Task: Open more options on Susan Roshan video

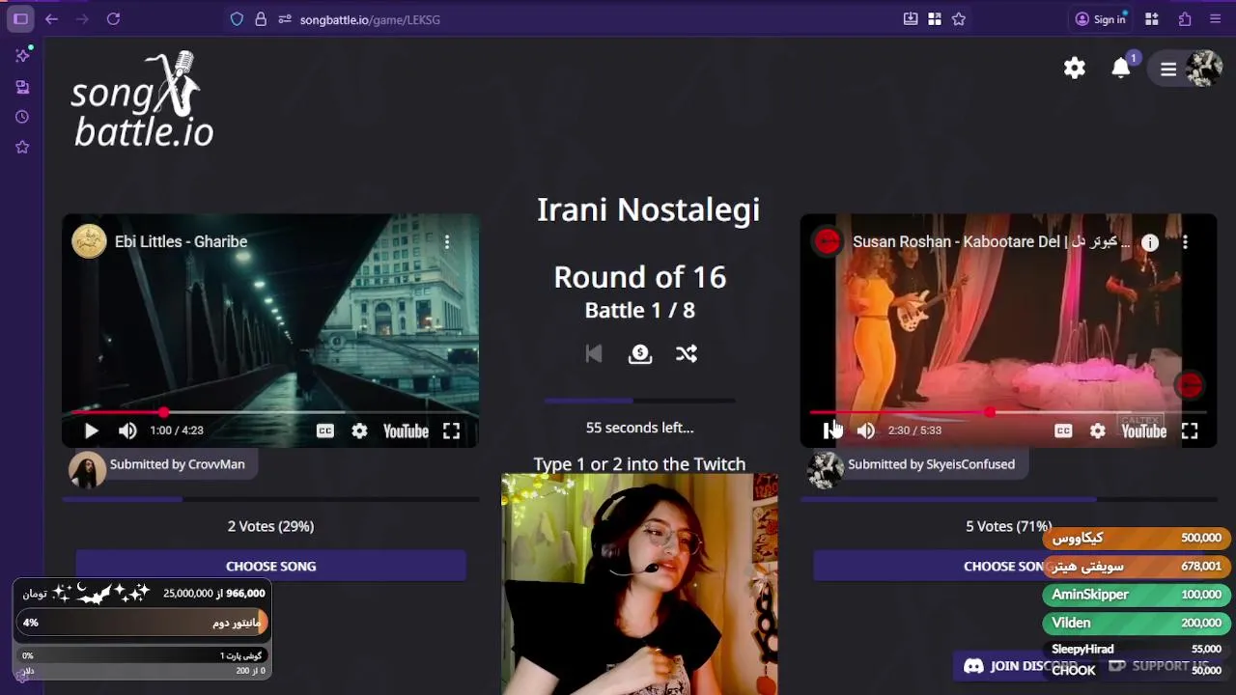Action: pyautogui.click(x=1185, y=242)
